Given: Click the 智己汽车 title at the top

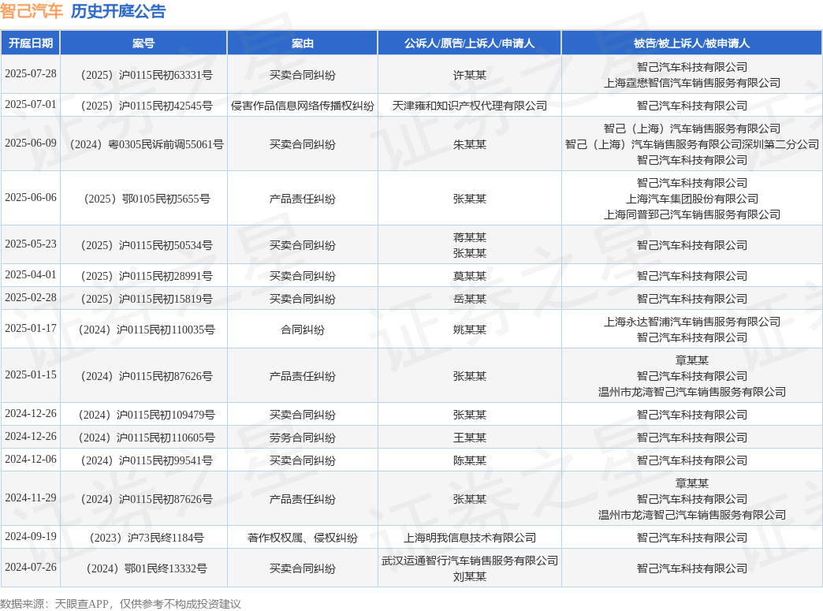Looking at the screenshot, I should pyautogui.click(x=32, y=11).
